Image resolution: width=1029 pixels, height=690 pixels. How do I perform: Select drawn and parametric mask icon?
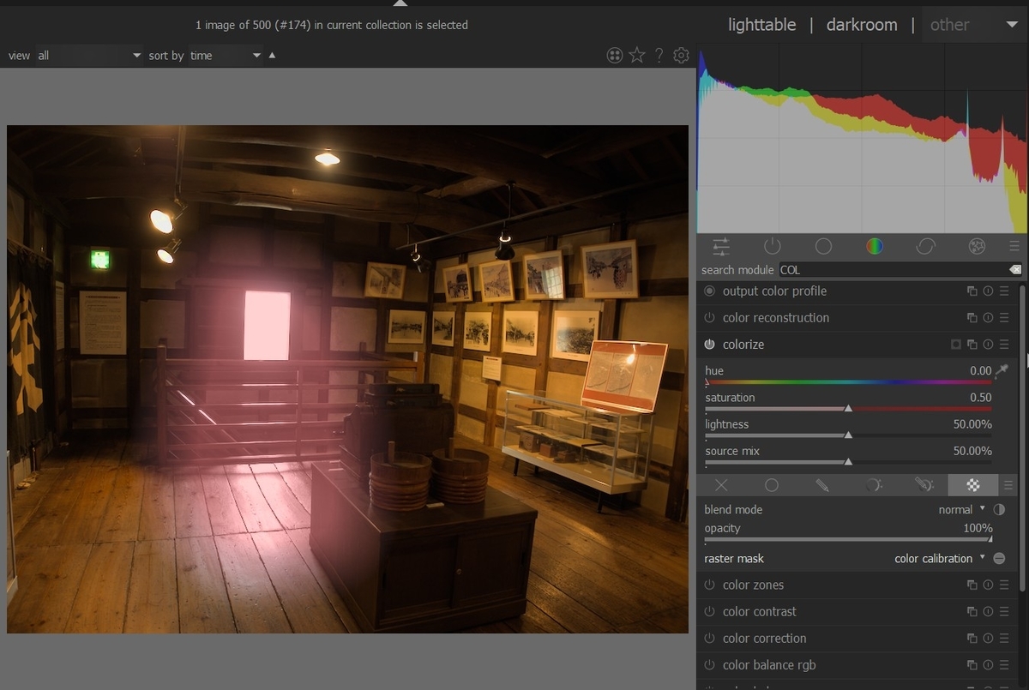click(924, 485)
